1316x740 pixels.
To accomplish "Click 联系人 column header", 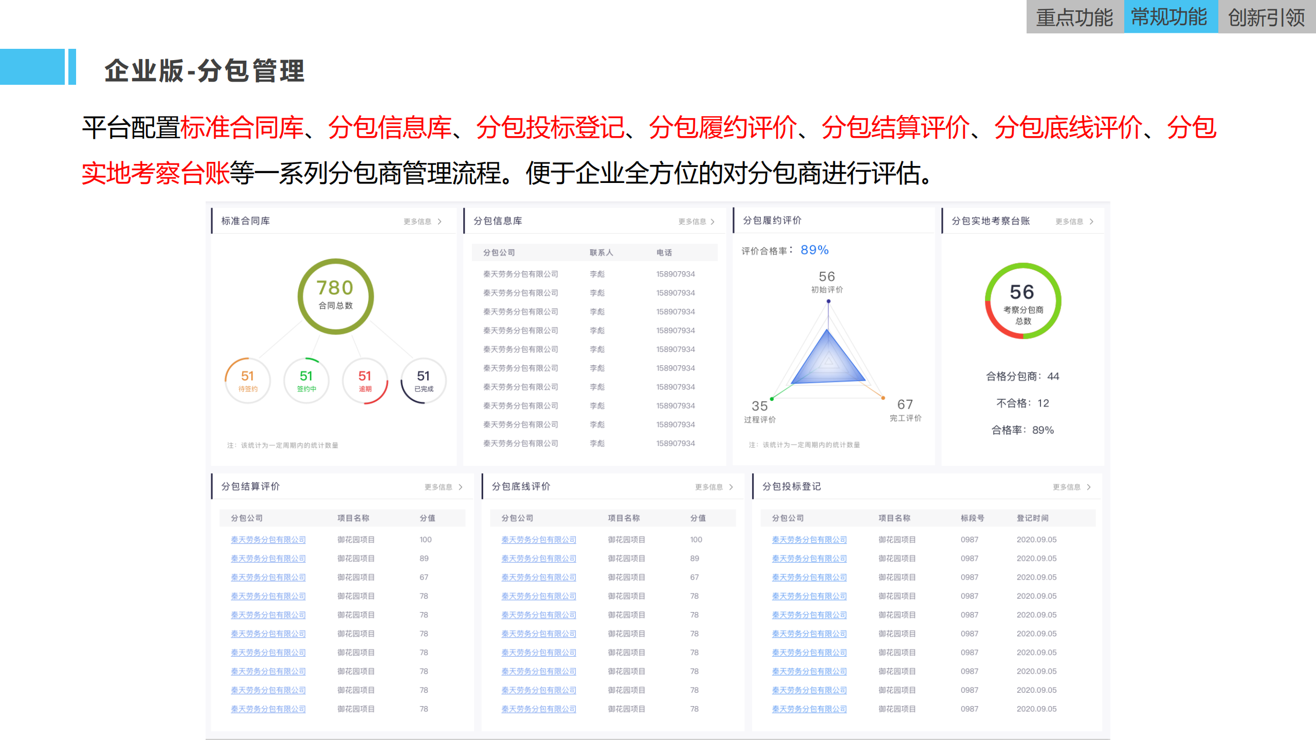I will coord(601,253).
